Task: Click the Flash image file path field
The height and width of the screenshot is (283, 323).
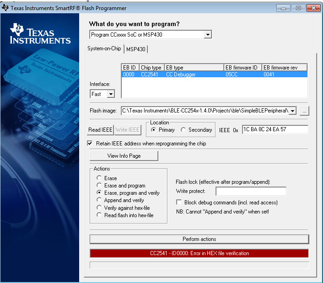Action: (205, 111)
